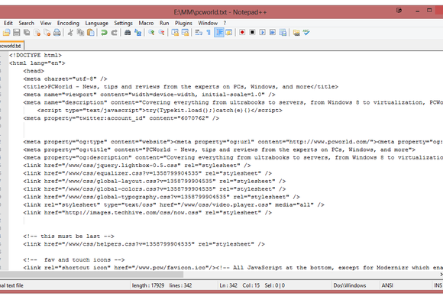Start macro recording with red dot icon
Image resolution: width=443 pixels, height=296 pixels.
(x=242, y=33)
